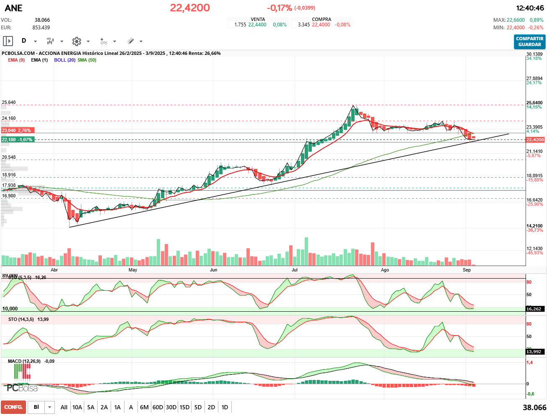Select the 1D time range

click(225, 407)
